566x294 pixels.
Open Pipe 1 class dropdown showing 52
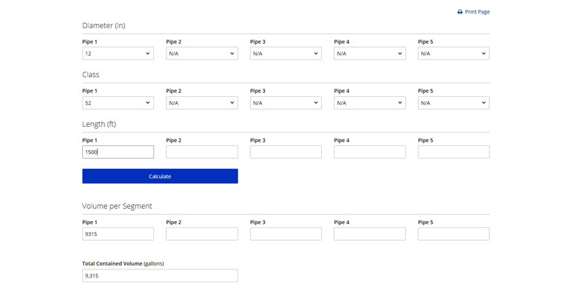118,103
